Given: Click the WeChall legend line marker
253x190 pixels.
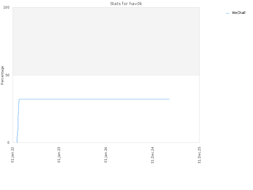Looking at the screenshot, I should tap(227, 13).
